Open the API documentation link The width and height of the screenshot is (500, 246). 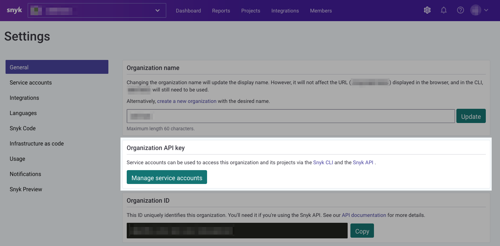pyautogui.click(x=364, y=215)
